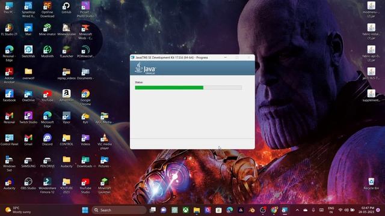Select the Recycle Bin icon
This screenshot has width=385, height=216.
(371, 184)
